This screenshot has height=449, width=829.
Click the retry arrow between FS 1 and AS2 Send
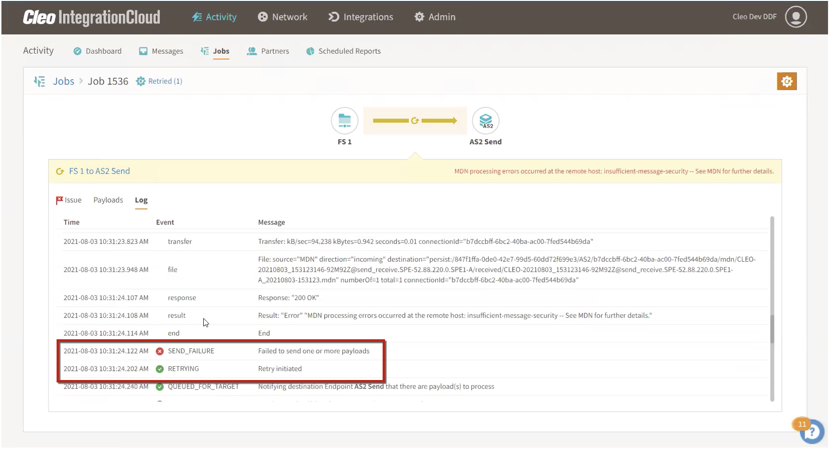[x=415, y=120]
